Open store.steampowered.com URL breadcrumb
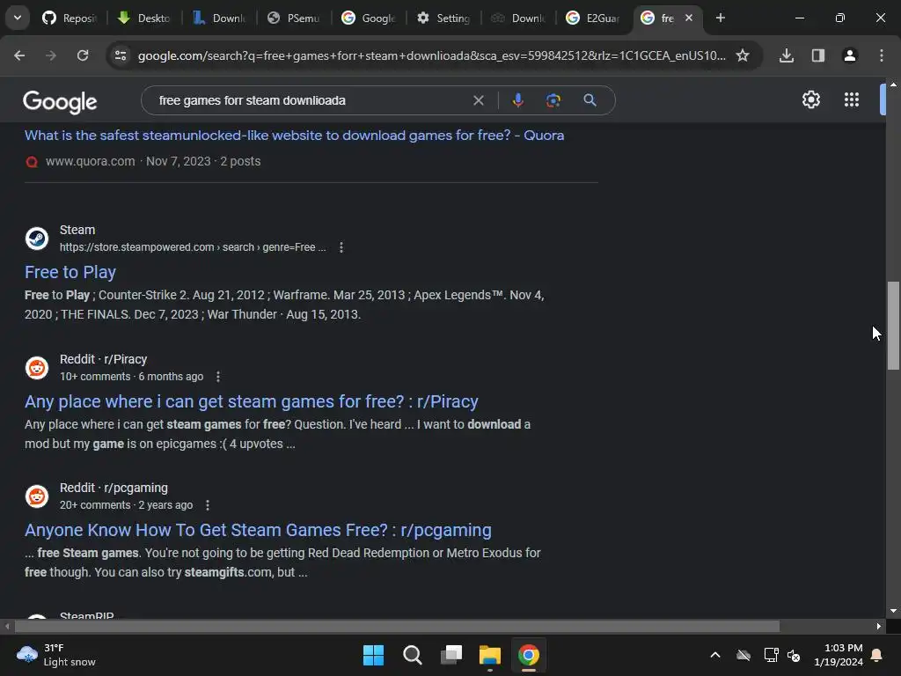The image size is (901, 676). pyautogui.click(x=193, y=247)
